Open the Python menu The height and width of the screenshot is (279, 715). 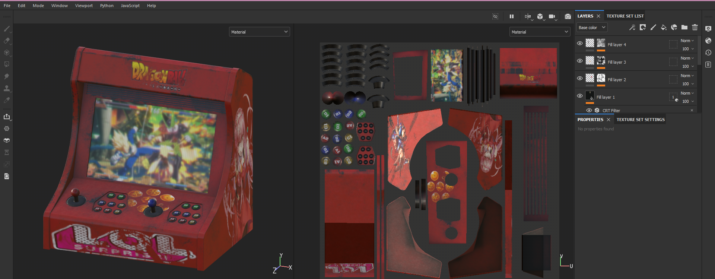point(107,6)
